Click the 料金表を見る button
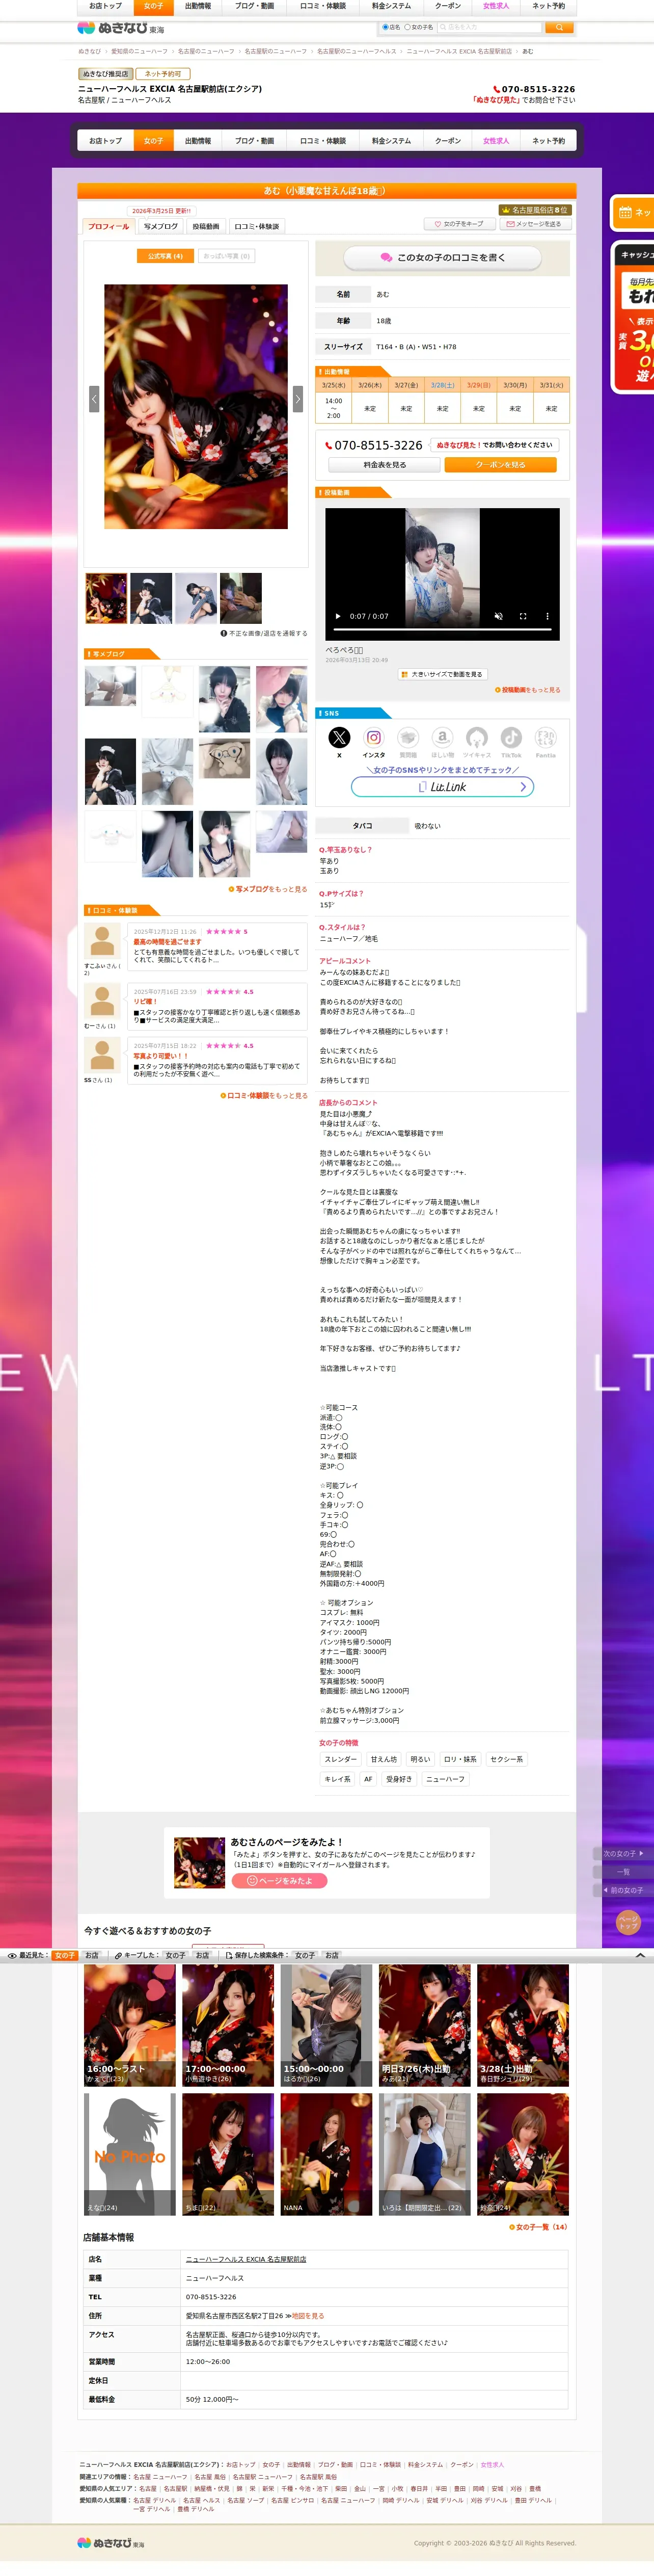This screenshot has width=654, height=2576. 384,465
